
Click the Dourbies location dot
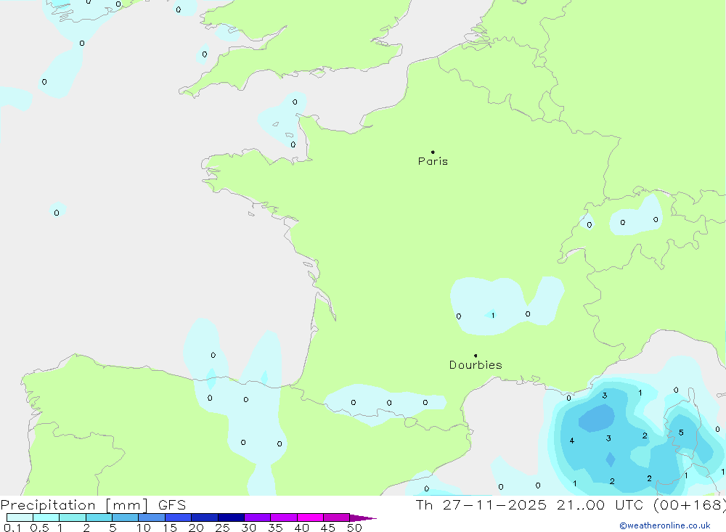click(x=476, y=356)
